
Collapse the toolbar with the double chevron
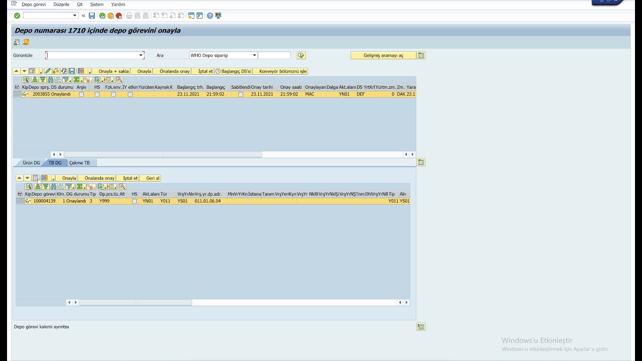tap(83, 16)
